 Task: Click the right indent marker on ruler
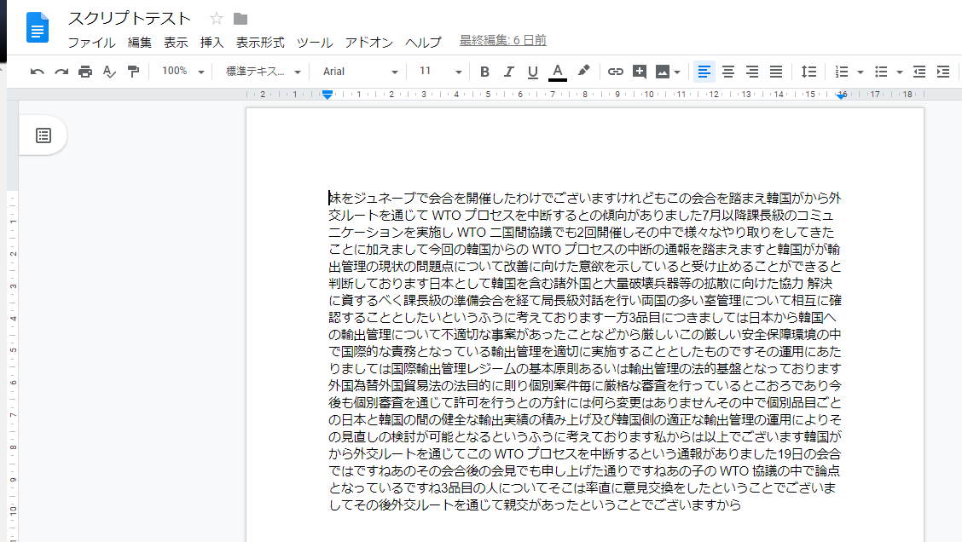click(842, 95)
